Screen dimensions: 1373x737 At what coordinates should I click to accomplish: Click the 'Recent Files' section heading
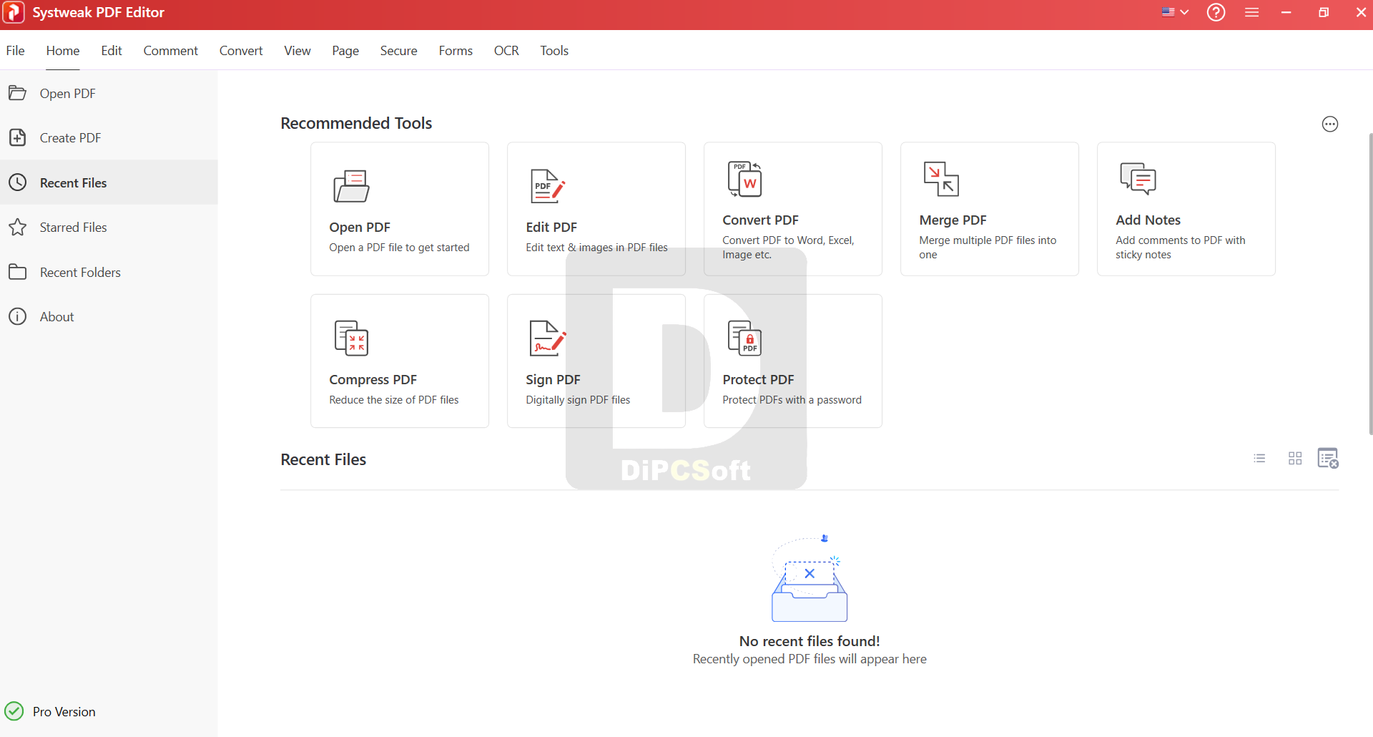(x=323, y=459)
